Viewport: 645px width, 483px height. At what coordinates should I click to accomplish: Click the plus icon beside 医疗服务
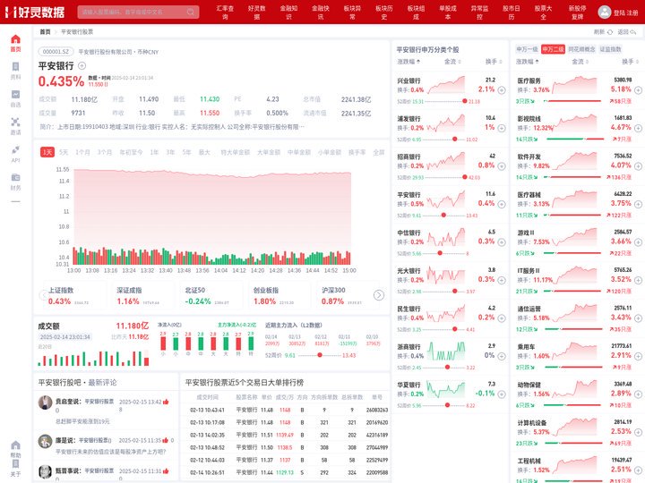point(638,90)
